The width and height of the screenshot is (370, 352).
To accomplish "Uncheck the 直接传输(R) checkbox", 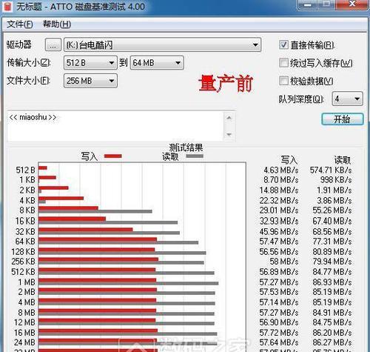I will (283, 44).
